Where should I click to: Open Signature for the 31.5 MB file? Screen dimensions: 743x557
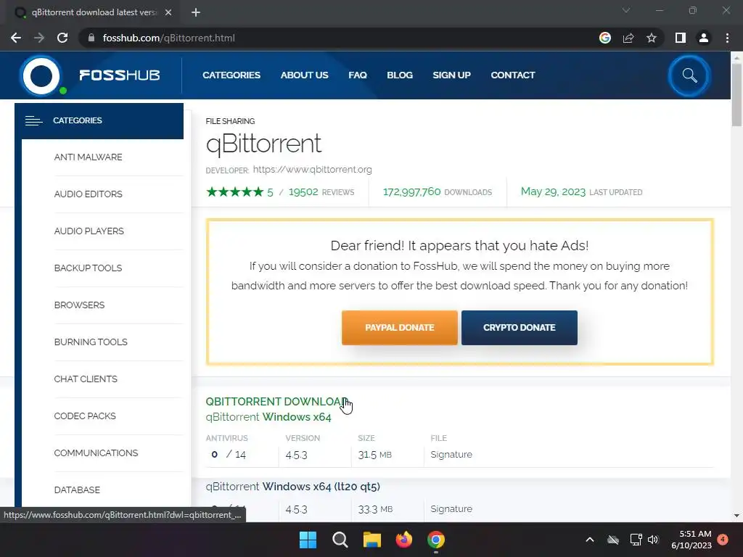451,455
